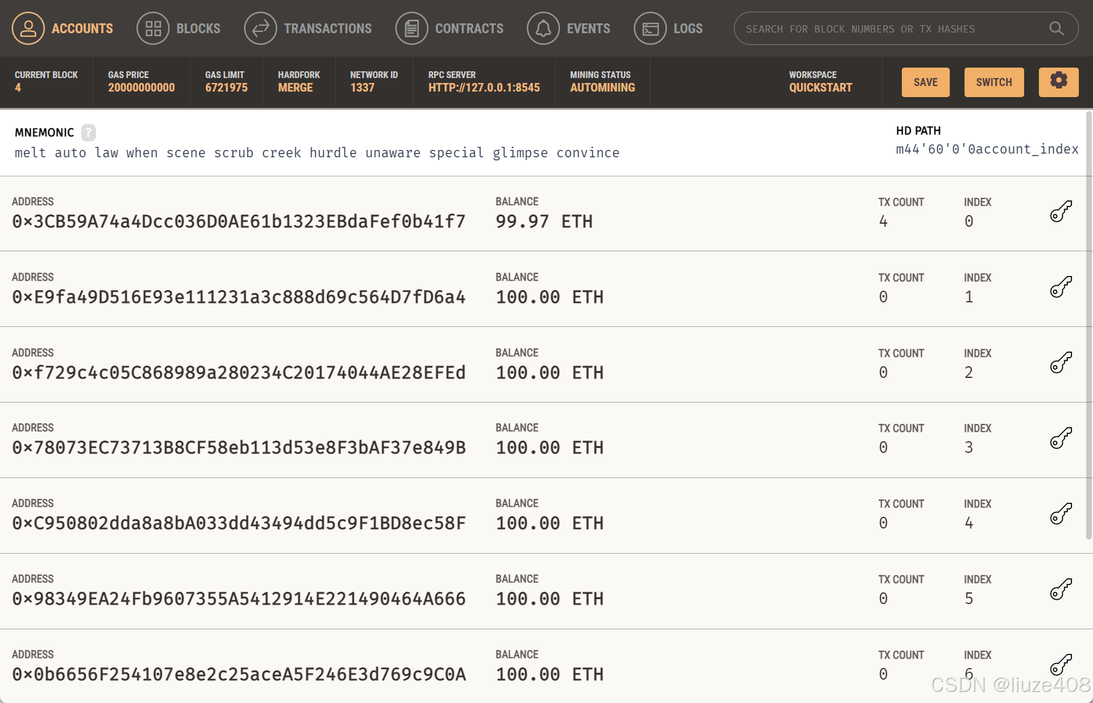Show private key for account index 2
Viewport: 1093px width, 703px height.
point(1061,363)
